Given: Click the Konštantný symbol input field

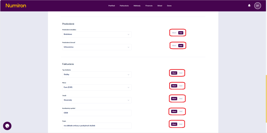Looking at the screenshot, I should 96,113.
